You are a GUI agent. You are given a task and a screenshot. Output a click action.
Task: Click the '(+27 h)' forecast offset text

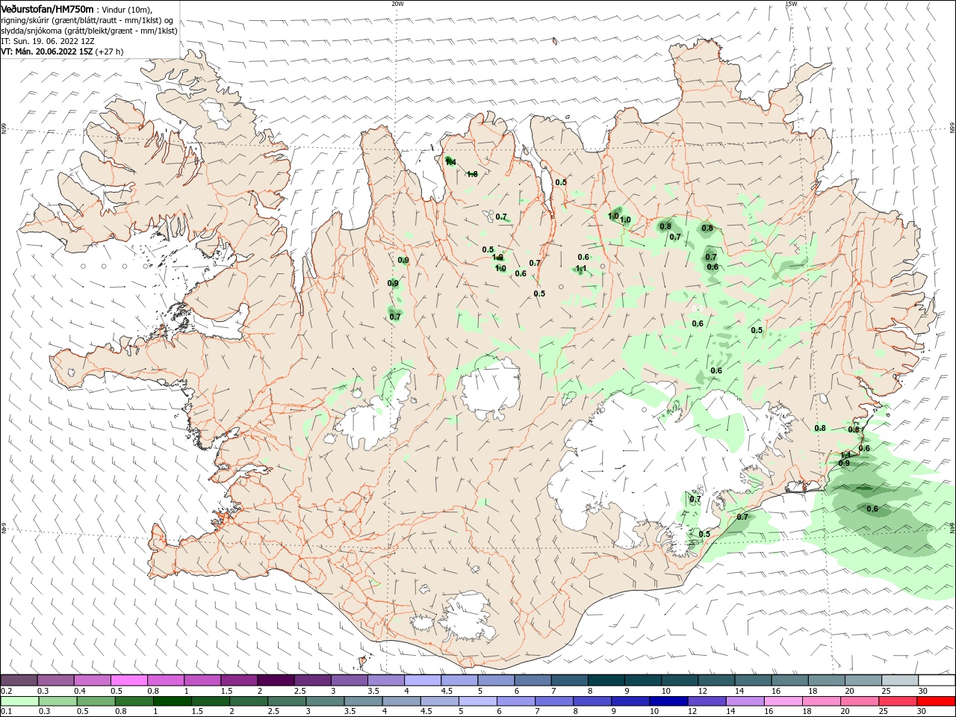tap(110, 52)
